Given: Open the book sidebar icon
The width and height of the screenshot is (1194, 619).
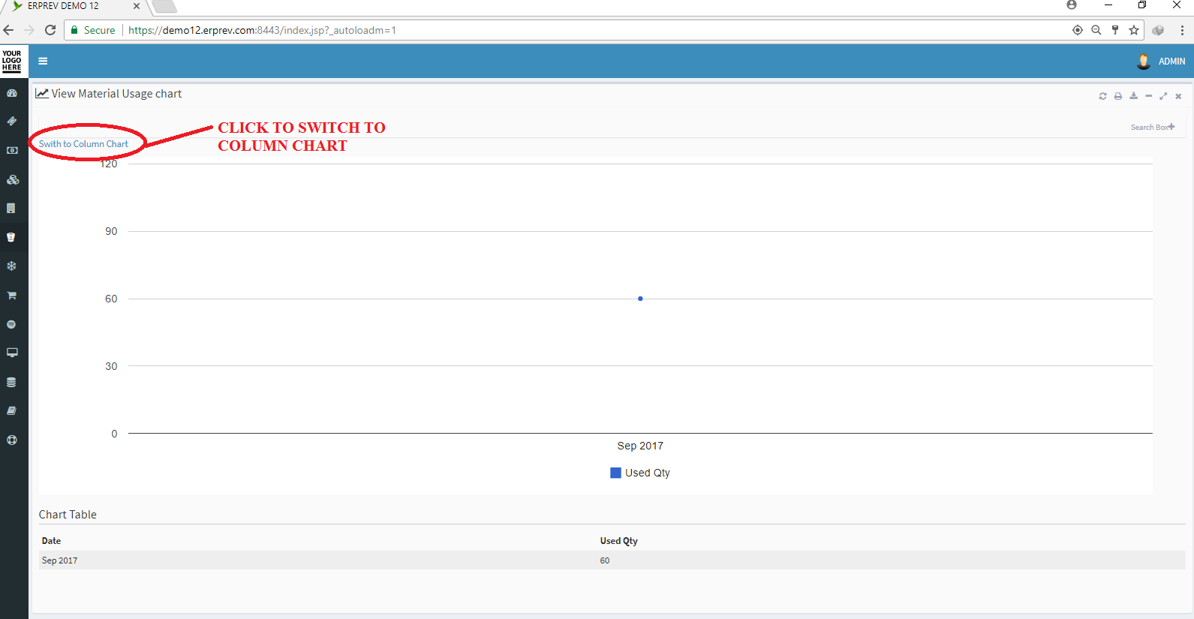Looking at the screenshot, I should pos(11,410).
